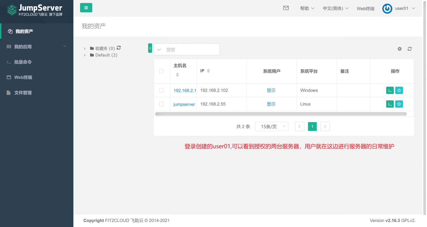Click the user01 avatar icon
Viewport: 427px width, 227px height.
pos(387,9)
